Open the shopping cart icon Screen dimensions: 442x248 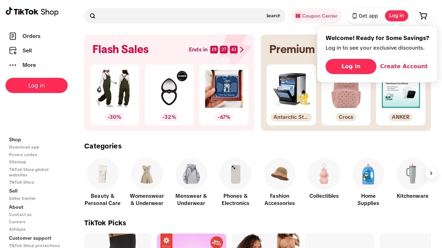click(x=423, y=16)
